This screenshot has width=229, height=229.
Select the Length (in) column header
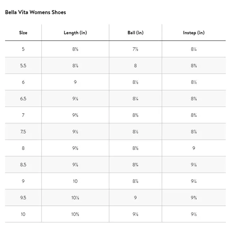pyautogui.click(x=75, y=33)
